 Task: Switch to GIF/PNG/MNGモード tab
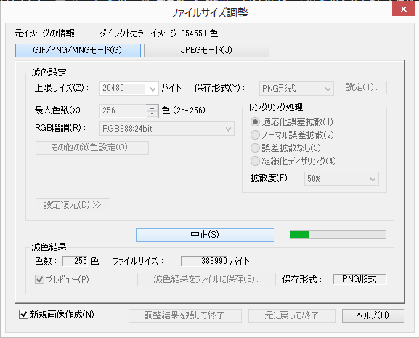(x=78, y=50)
